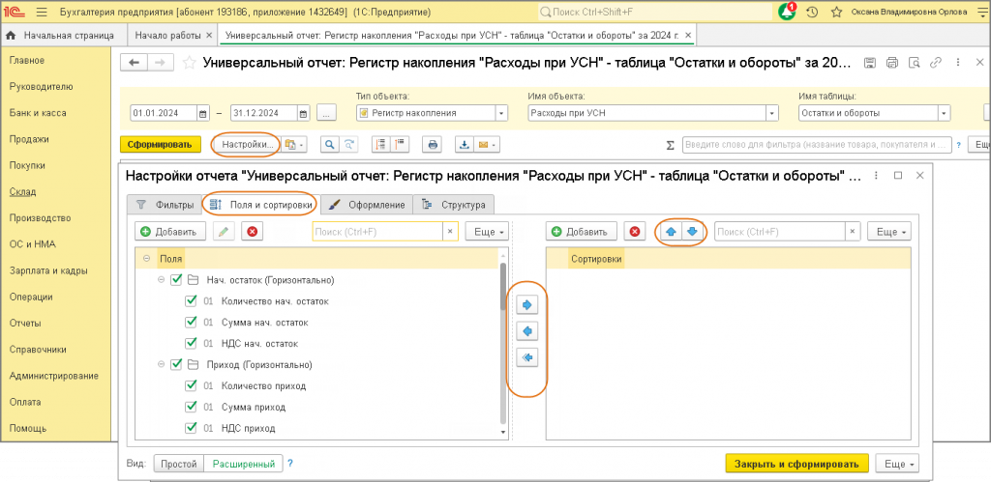The width and height of the screenshot is (991, 482).
Task: Open Имя таблицы dropdown
Action: pyautogui.click(x=945, y=114)
